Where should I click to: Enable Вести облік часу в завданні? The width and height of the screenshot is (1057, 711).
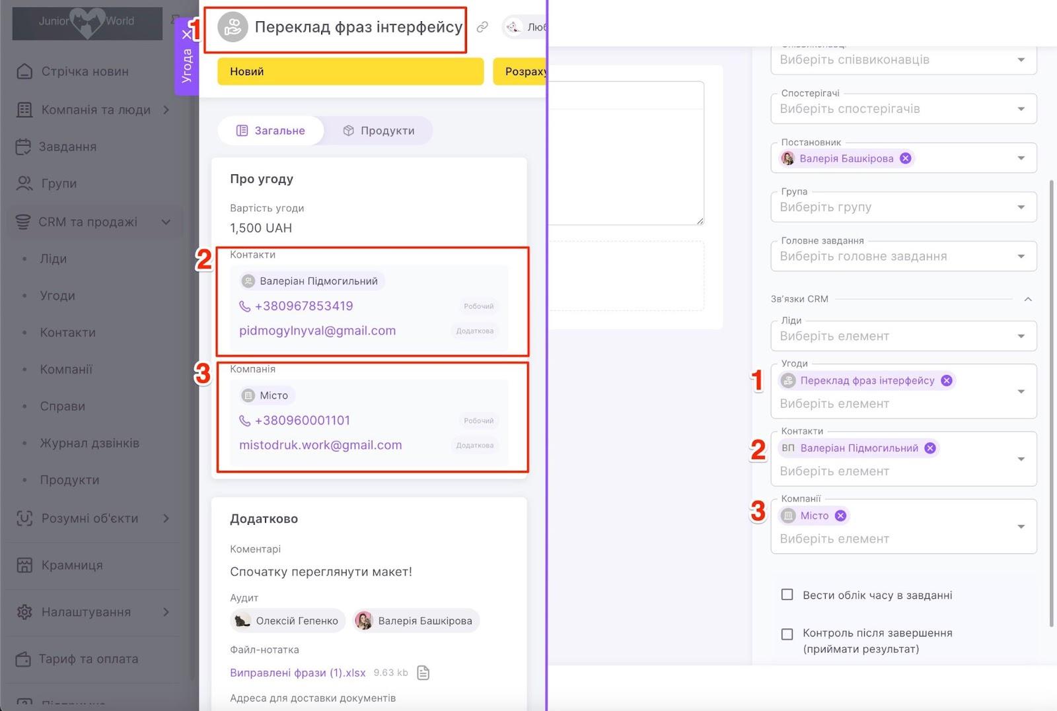coord(787,595)
